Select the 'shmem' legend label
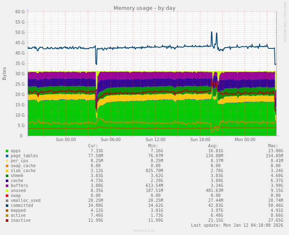 (17, 176)
